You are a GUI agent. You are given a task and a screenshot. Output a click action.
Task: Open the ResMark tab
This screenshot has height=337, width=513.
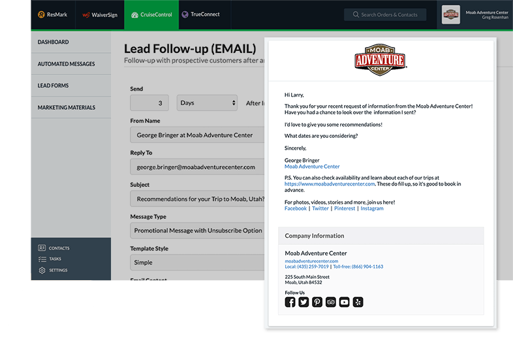[x=53, y=15]
